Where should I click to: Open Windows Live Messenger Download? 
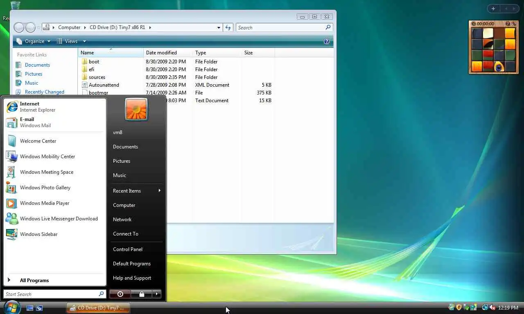coord(55,219)
